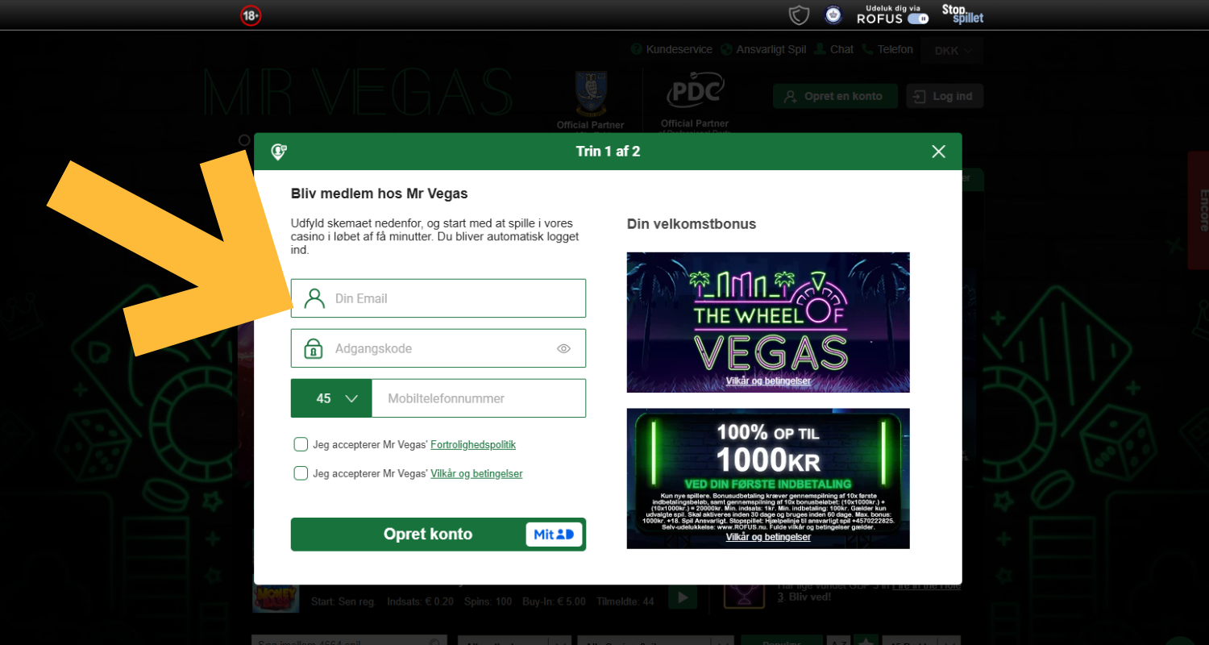Click The Wheel of Vegas bonus banner
Image resolution: width=1209 pixels, height=645 pixels.
click(x=768, y=322)
